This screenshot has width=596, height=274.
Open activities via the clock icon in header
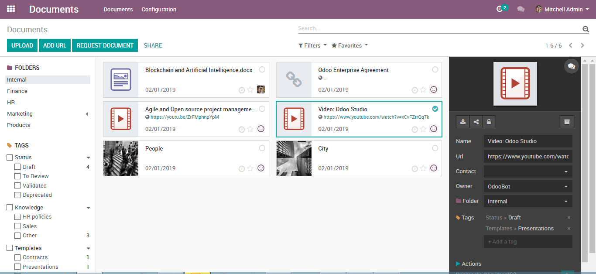tap(500, 9)
